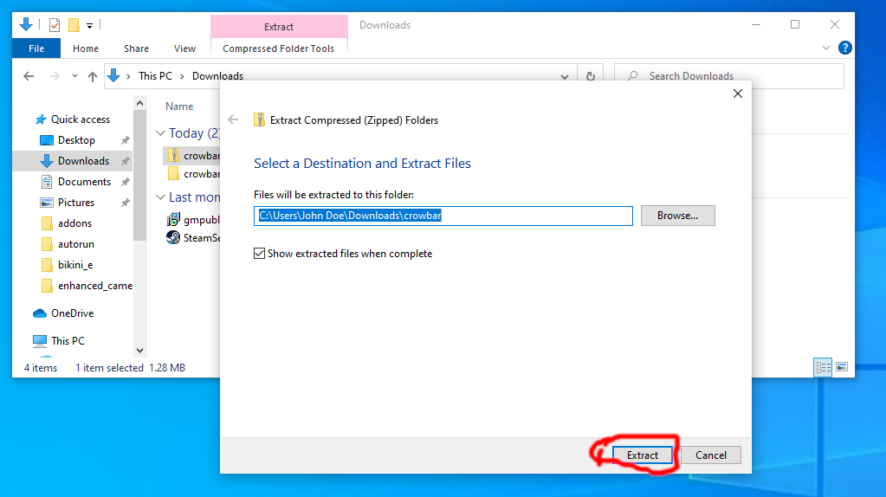The image size is (886, 497).
Task: Refresh the Downloads folder
Action: pos(591,76)
